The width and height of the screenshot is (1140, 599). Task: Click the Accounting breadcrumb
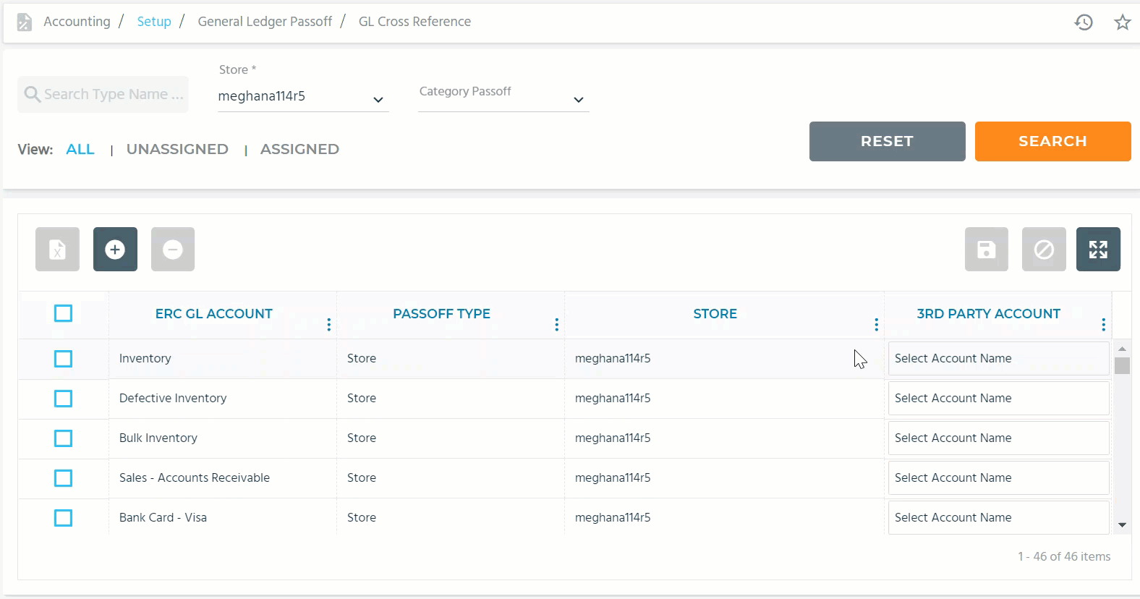coord(77,22)
